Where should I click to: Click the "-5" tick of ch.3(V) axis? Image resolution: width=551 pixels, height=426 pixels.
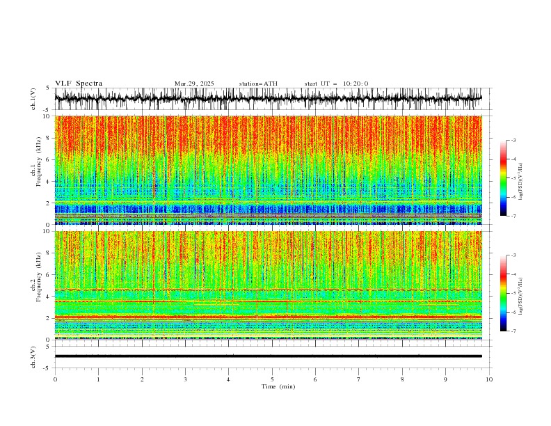(x=47, y=368)
